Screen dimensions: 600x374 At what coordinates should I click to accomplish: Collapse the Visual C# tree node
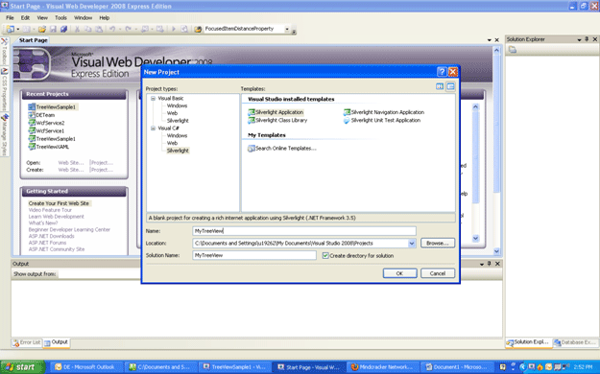[x=153, y=129]
